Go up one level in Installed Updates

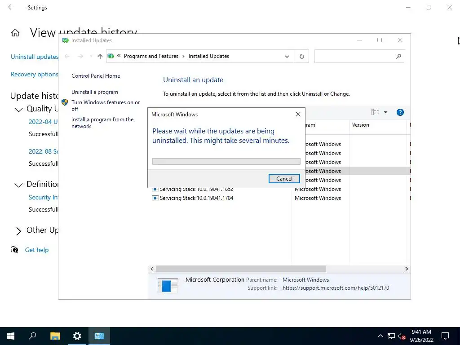coord(100,56)
